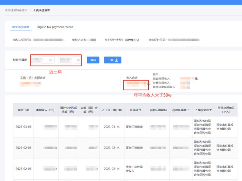Select the 2023-03-06 declaration date cell
242x181 pixels.
coord(24,127)
